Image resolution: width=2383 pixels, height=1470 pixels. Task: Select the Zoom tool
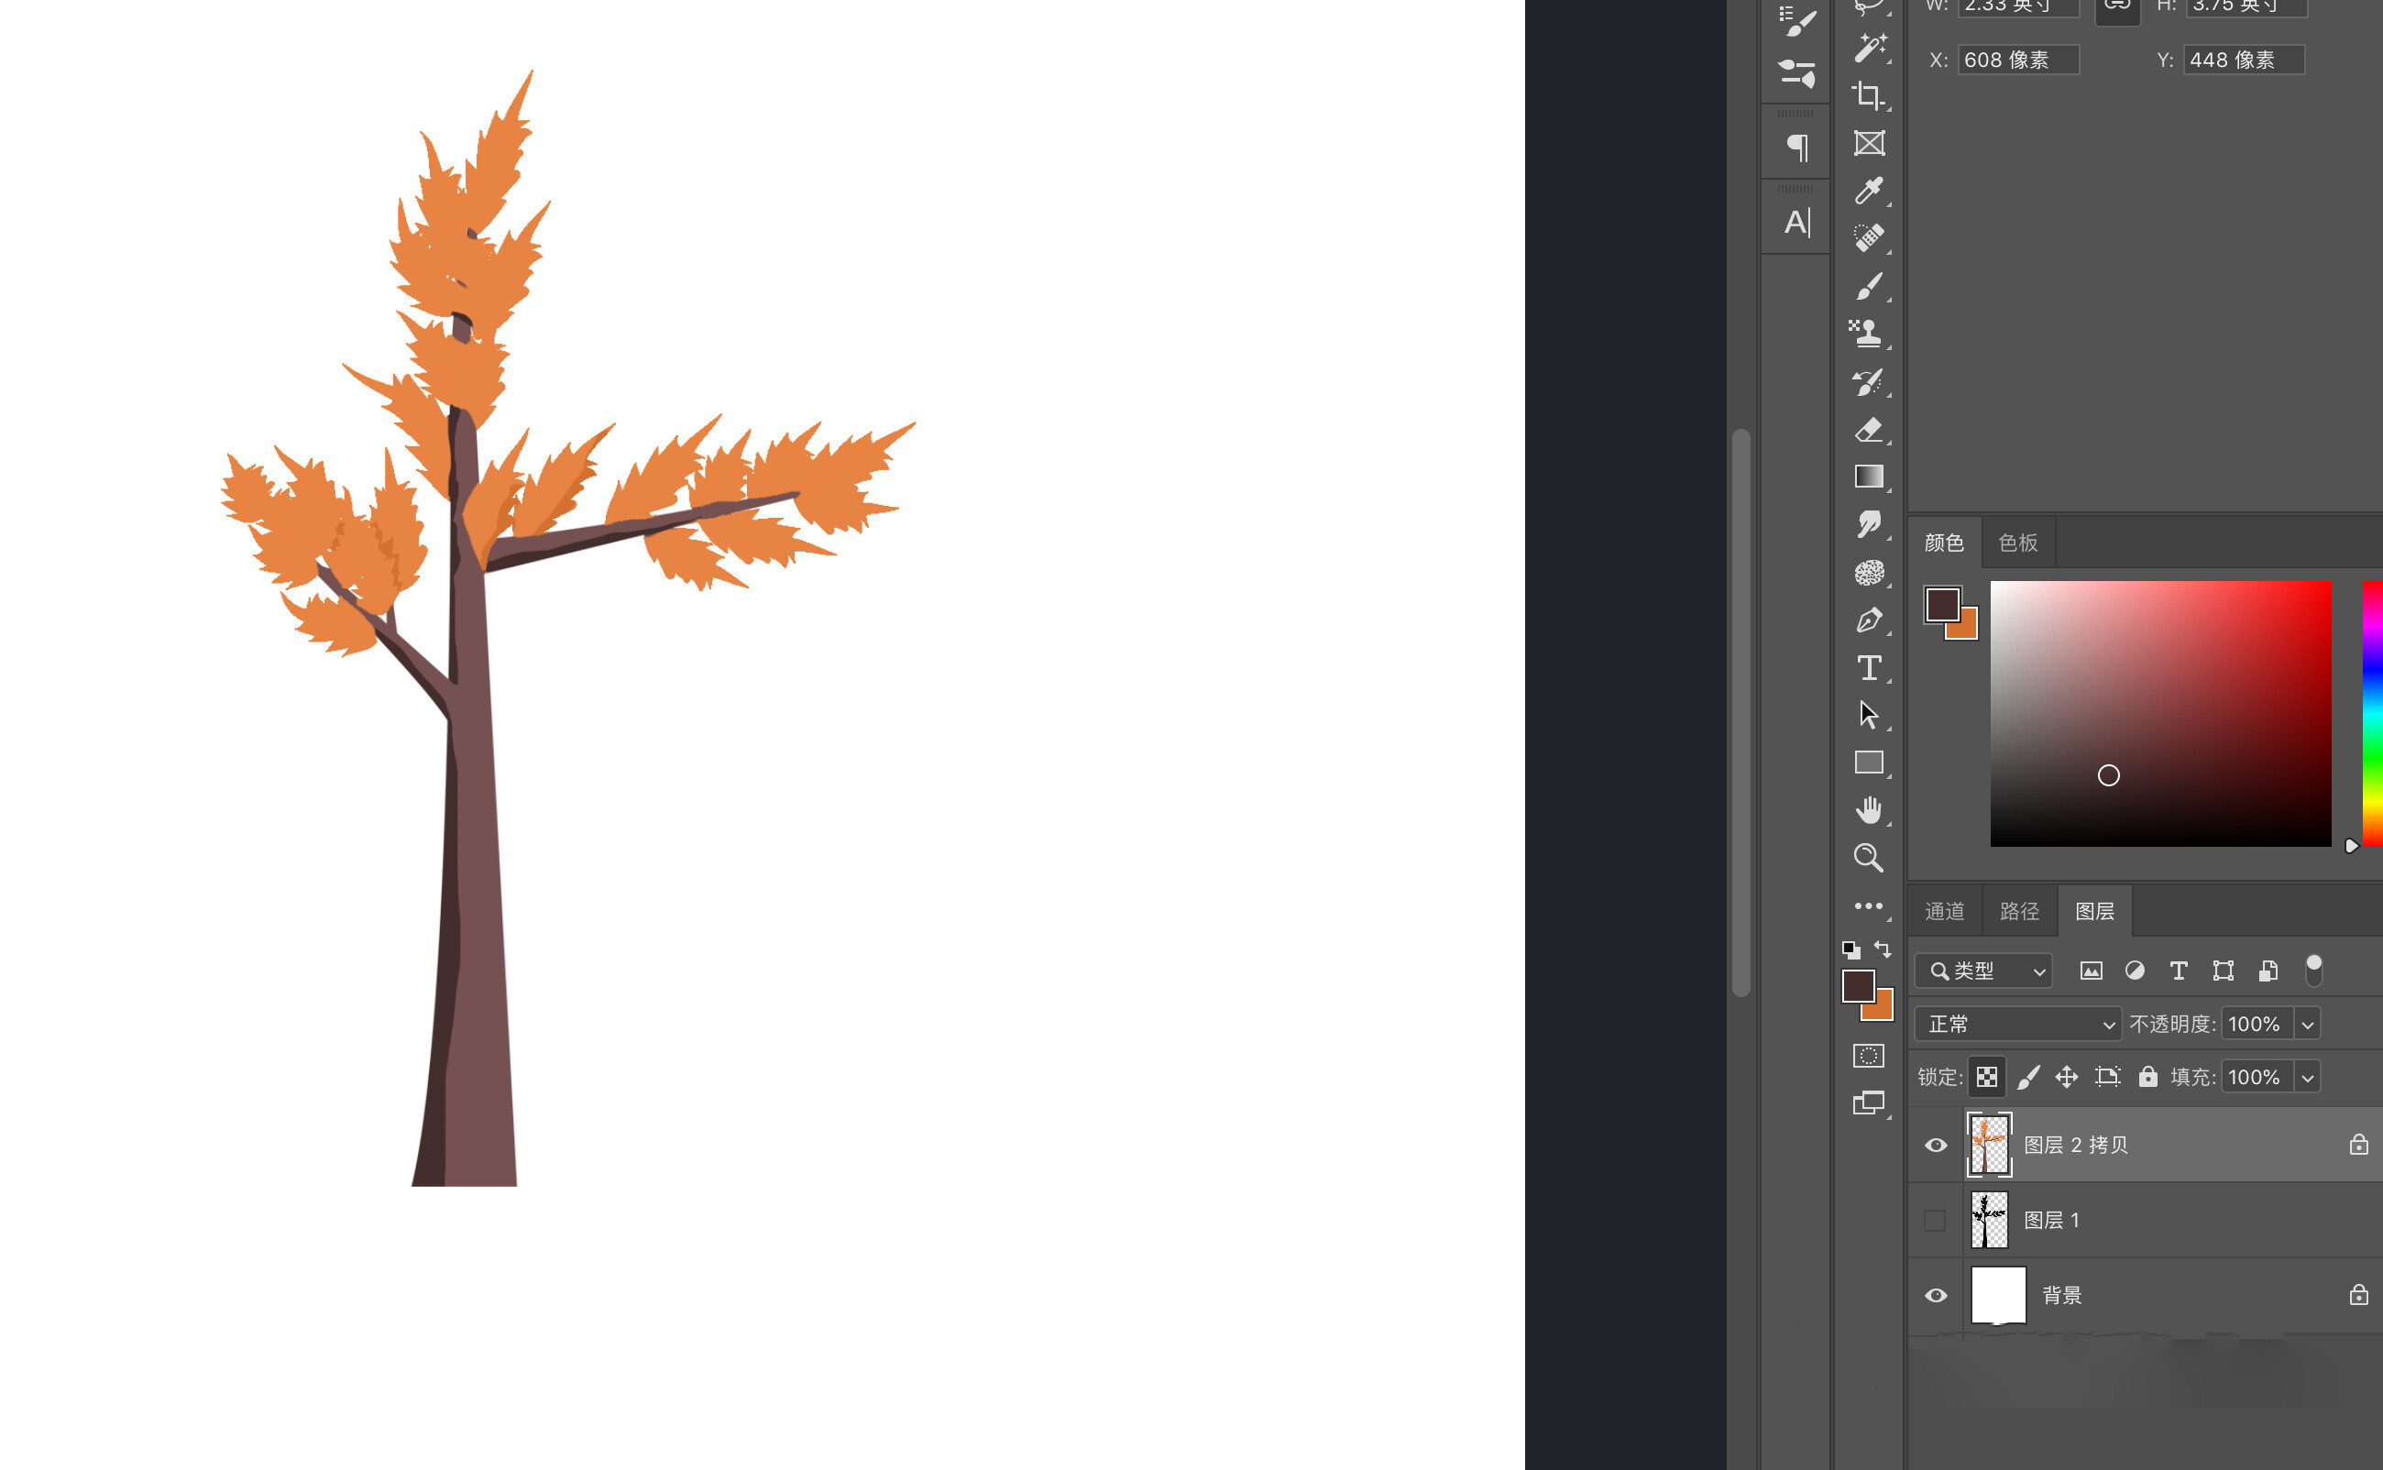1868,858
